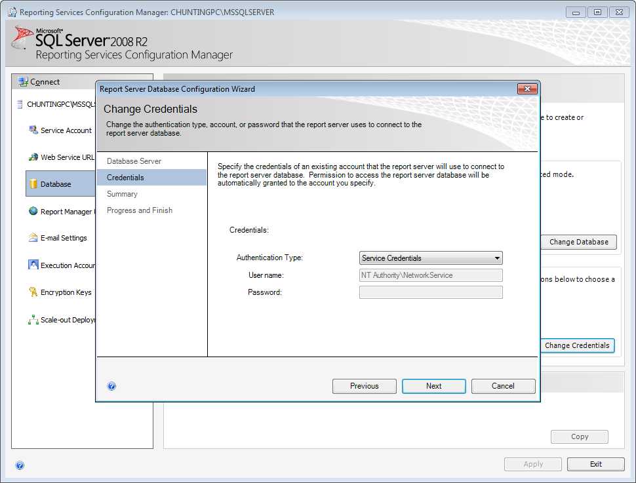Image resolution: width=636 pixels, height=483 pixels.
Task: Open the Authentication Type dropdown
Action: coord(431,258)
